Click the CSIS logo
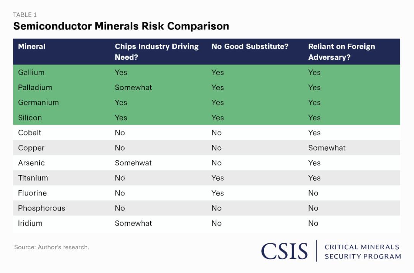 284,251
